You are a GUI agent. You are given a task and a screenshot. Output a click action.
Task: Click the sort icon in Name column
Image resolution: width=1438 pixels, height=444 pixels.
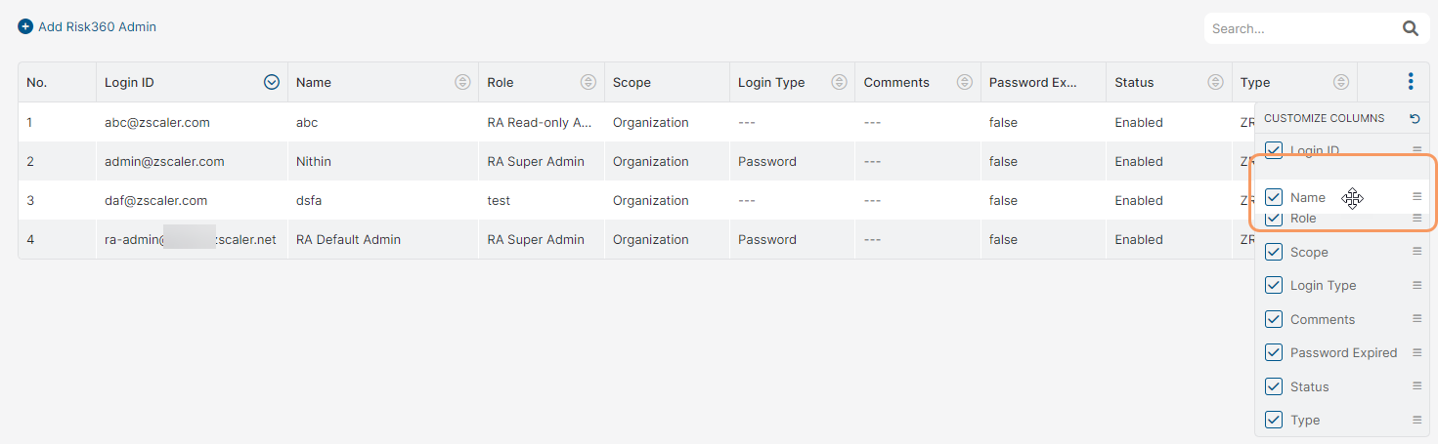point(462,82)
